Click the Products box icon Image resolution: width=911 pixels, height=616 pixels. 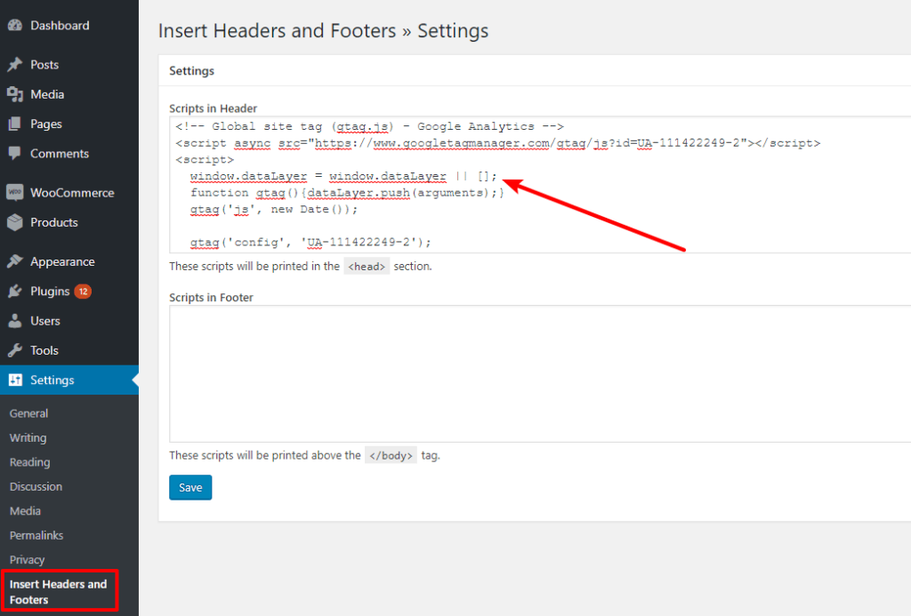tap(15, 222)
